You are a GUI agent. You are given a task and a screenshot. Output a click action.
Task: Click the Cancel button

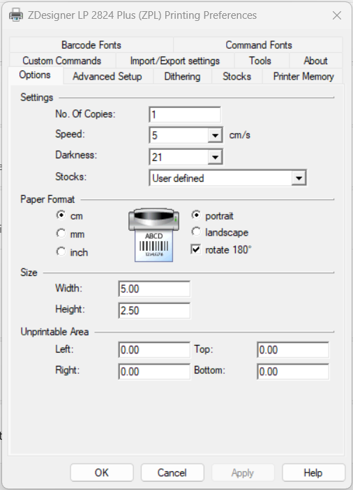click(x=172, y=473)
